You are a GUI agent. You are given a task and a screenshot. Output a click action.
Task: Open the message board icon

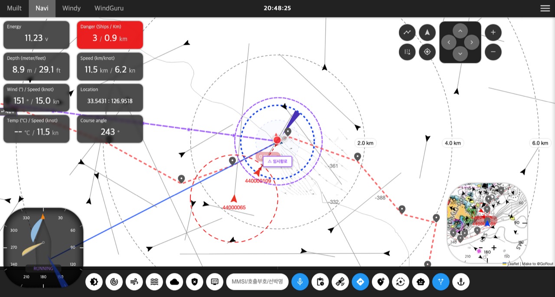tap(215, 282)
